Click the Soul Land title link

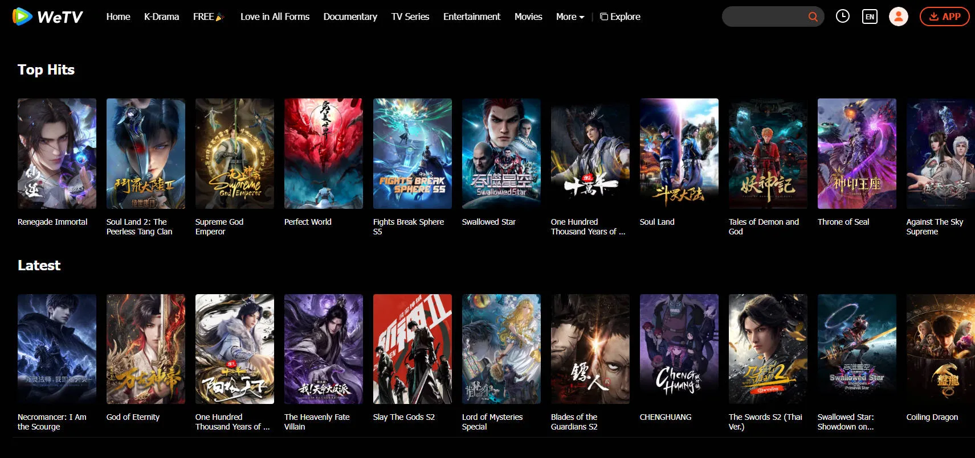click(x=657, y=222)
